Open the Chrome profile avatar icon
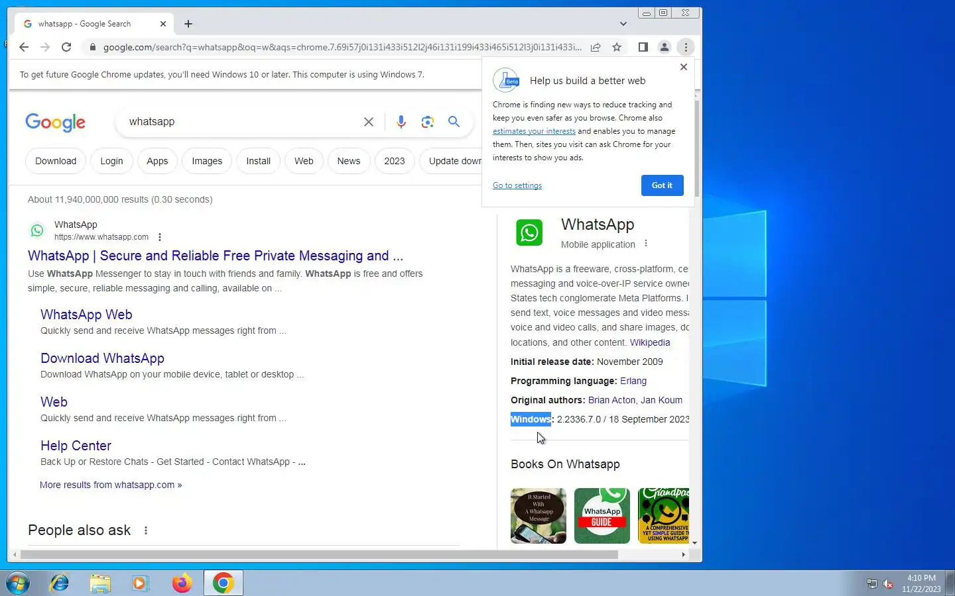 (664, 47)
